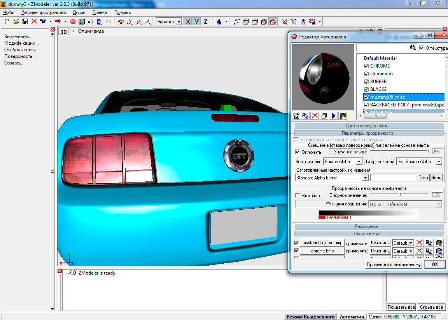Click the binoculars search icon in material editor

click(x=413, y=47)
